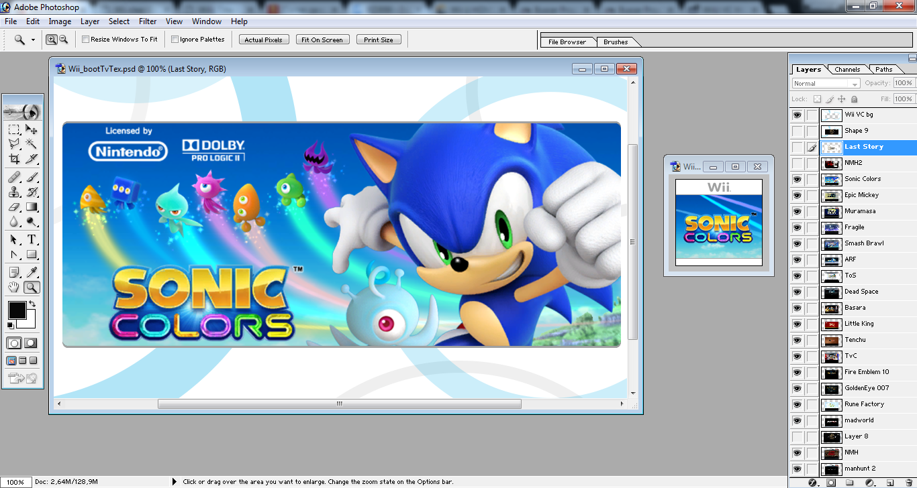Screen dimensions: 917x488
Task: Select the Crop tool
Action: pos(14,160)
